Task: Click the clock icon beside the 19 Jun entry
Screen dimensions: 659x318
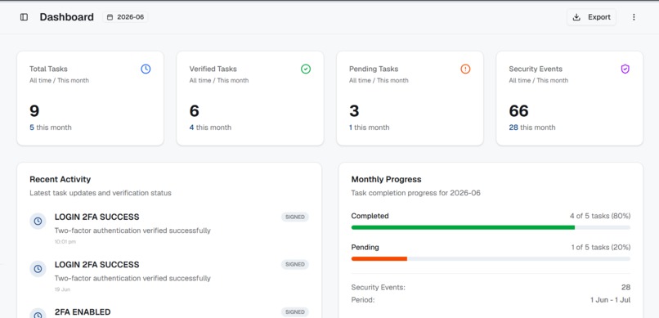Action: 38,268
